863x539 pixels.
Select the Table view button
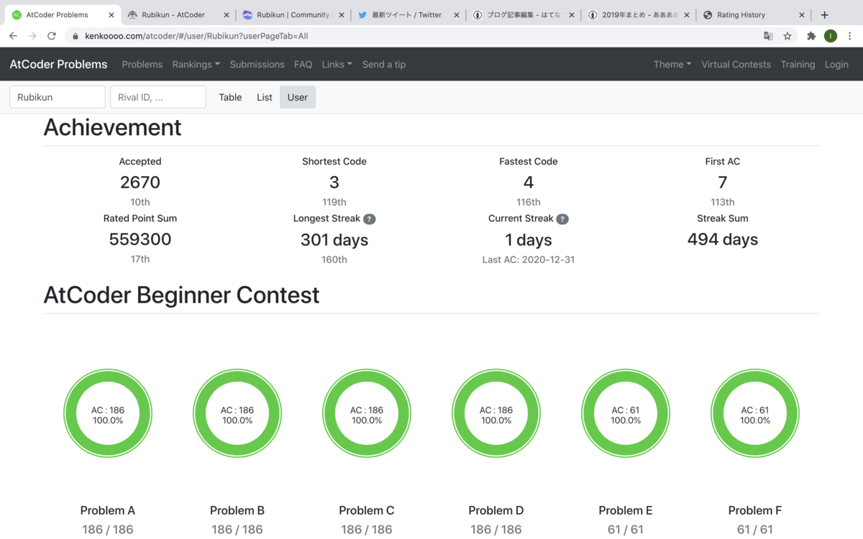pos(230,97)
